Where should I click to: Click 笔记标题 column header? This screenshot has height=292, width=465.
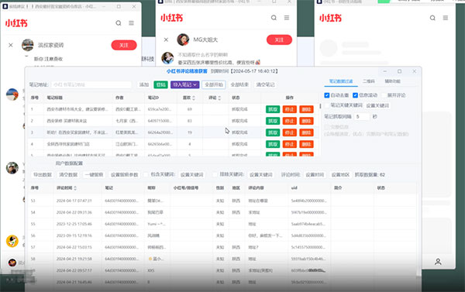(54, 98)
